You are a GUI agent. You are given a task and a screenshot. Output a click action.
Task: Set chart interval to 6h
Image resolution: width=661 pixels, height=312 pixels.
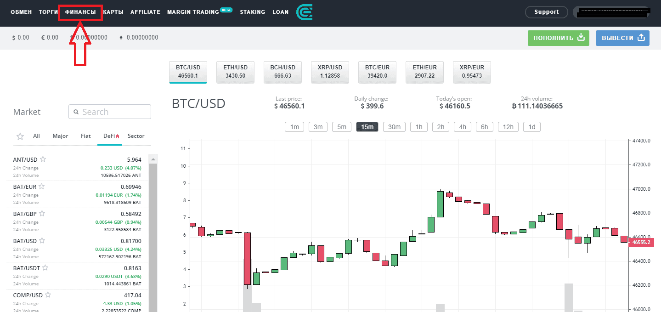485,127
